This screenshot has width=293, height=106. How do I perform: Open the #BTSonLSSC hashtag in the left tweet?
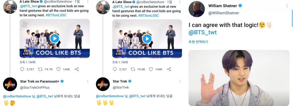(x=56, y=15)
